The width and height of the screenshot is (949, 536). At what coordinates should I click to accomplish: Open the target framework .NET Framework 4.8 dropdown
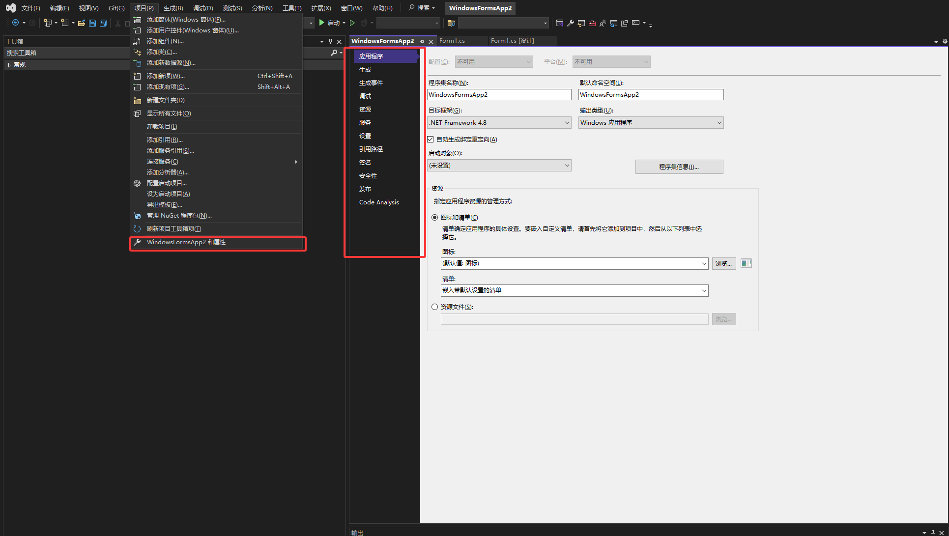[499, 123]
